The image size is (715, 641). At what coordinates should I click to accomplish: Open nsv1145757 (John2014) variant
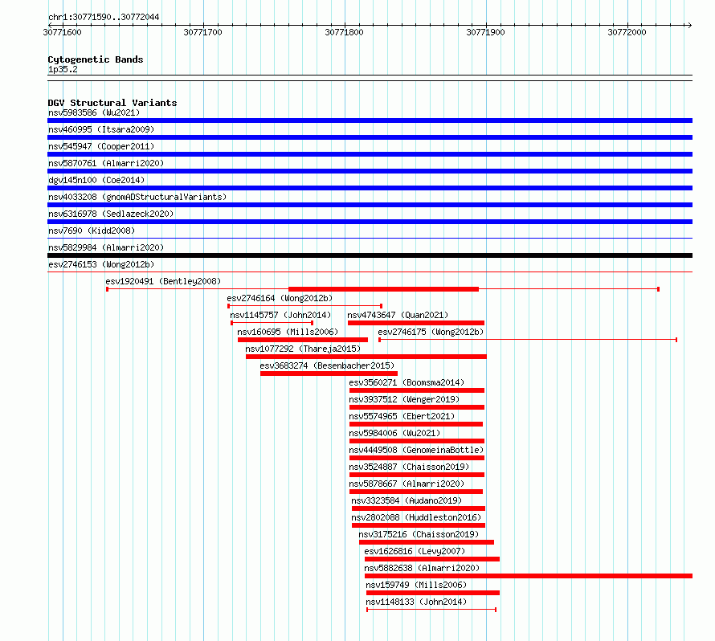point(280,315)
